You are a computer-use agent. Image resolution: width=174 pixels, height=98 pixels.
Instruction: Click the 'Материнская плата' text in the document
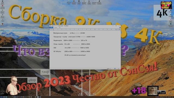pos(60,33)
